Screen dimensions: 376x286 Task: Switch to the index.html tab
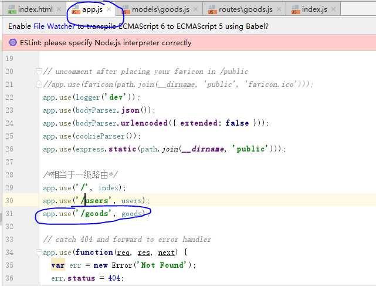(x=35, y=9)
